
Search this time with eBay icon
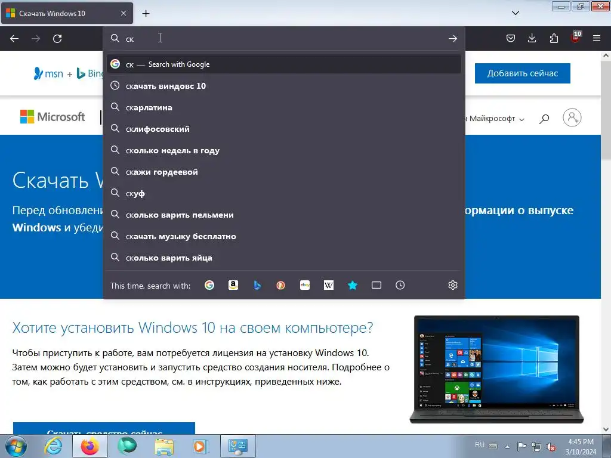pyautogui.click(x=305, y=285)
